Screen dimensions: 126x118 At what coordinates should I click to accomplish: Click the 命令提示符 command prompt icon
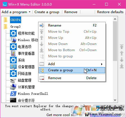13,100
